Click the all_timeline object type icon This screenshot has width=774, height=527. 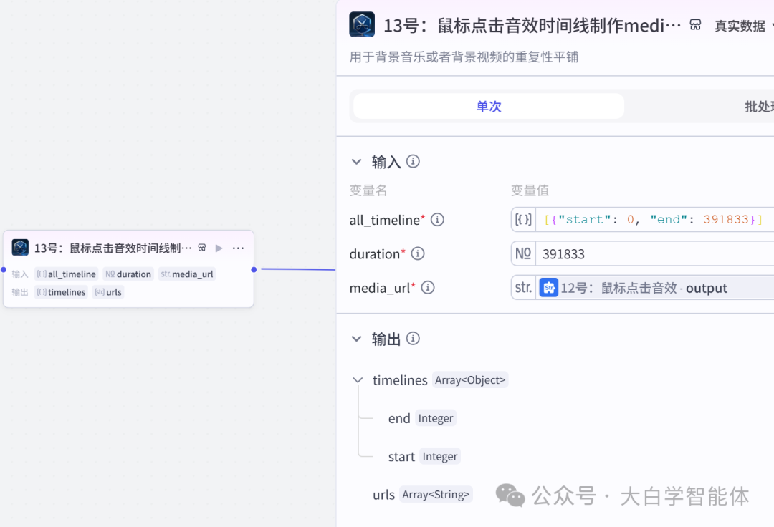point(523,219)
